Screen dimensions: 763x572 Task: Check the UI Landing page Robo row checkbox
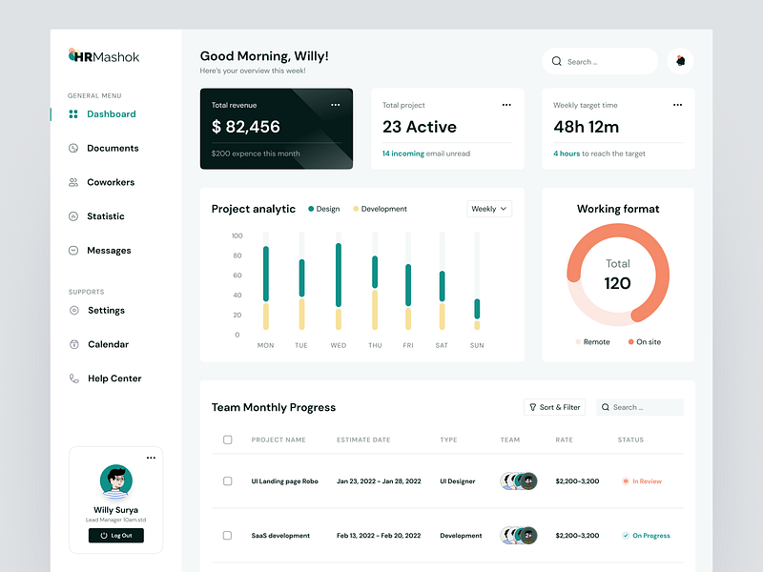point(227,481)
